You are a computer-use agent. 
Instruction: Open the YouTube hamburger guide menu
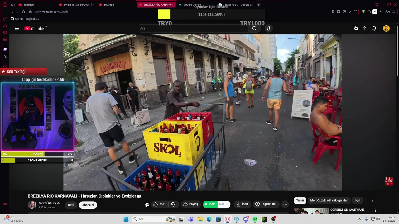coord(17,28)
